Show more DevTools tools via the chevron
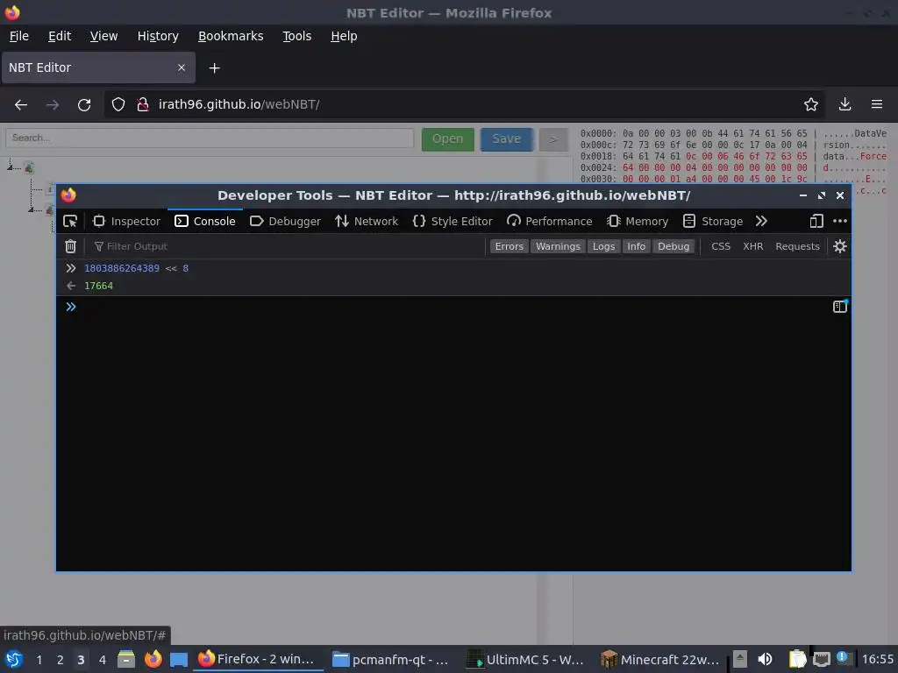Viewport: 898px width, 673px height. click(x=761, y=222)
